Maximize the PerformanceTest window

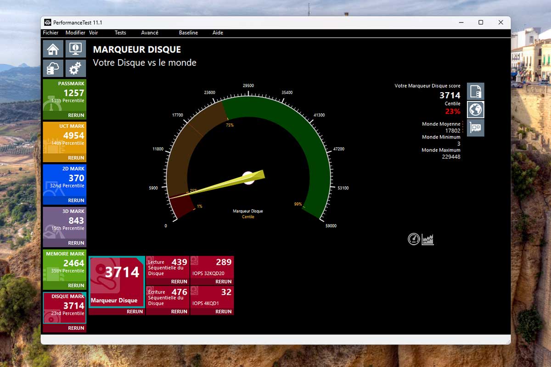tap(481, 22)
